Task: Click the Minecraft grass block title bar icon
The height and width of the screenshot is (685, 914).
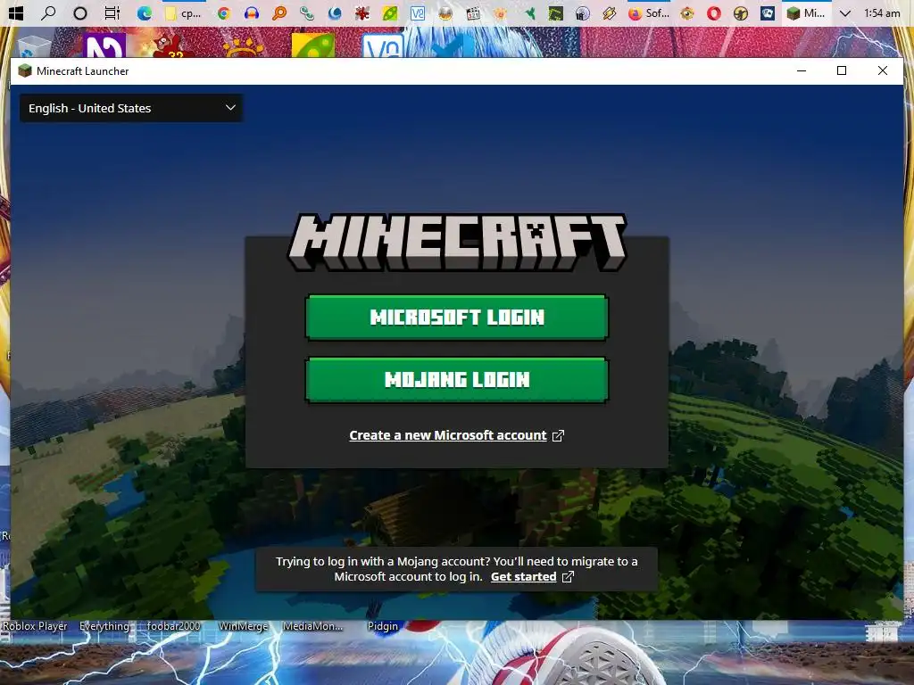Action: (24, 71)
